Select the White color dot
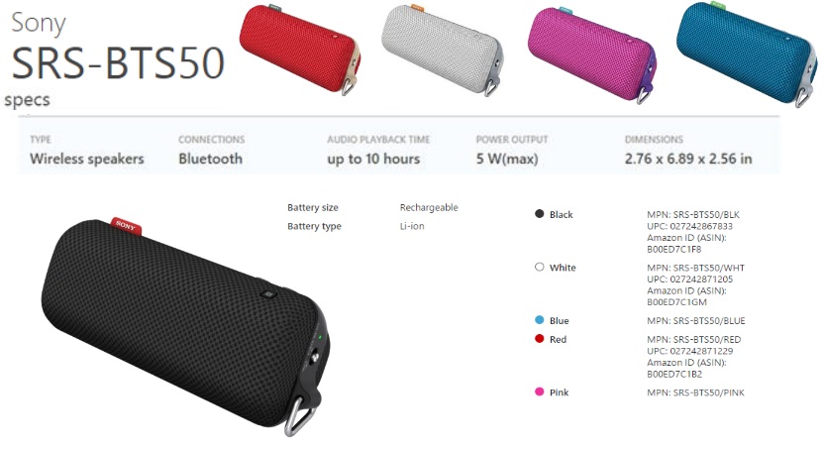The height and width of the screenshot is (449, 824). [539, 267]
